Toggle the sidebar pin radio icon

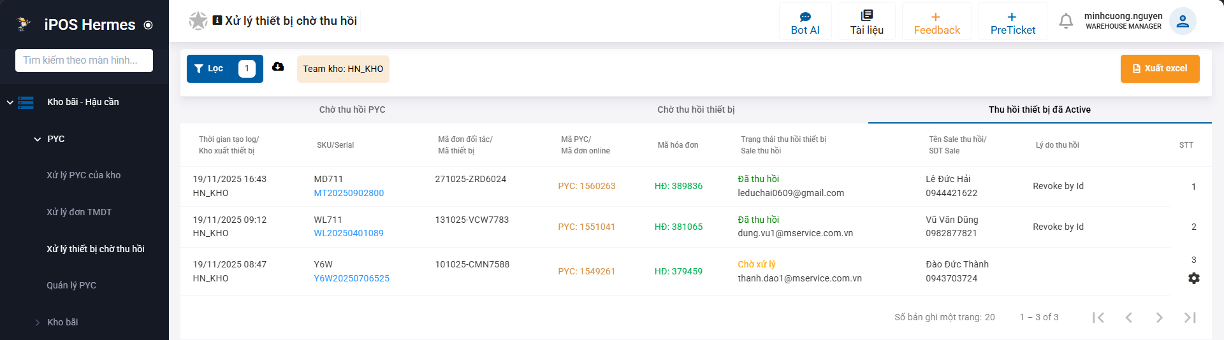[149, 25]
